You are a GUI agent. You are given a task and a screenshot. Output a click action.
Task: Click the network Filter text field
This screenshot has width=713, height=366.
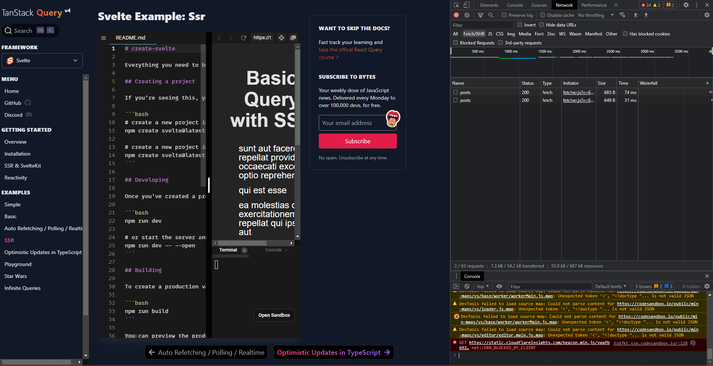[x=482, y=25]
